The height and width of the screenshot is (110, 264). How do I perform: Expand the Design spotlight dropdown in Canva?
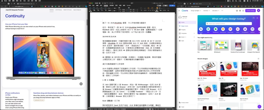click(x=196, y=11)
